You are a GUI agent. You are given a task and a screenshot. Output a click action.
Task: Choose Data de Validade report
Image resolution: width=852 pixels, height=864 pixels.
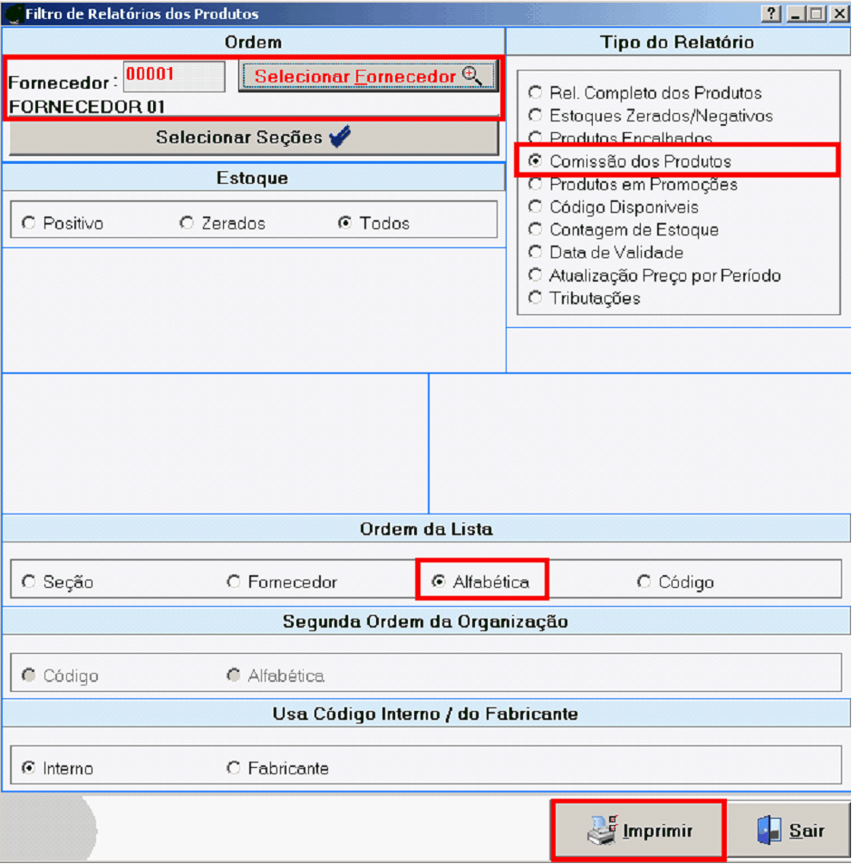tap(536, 253)
